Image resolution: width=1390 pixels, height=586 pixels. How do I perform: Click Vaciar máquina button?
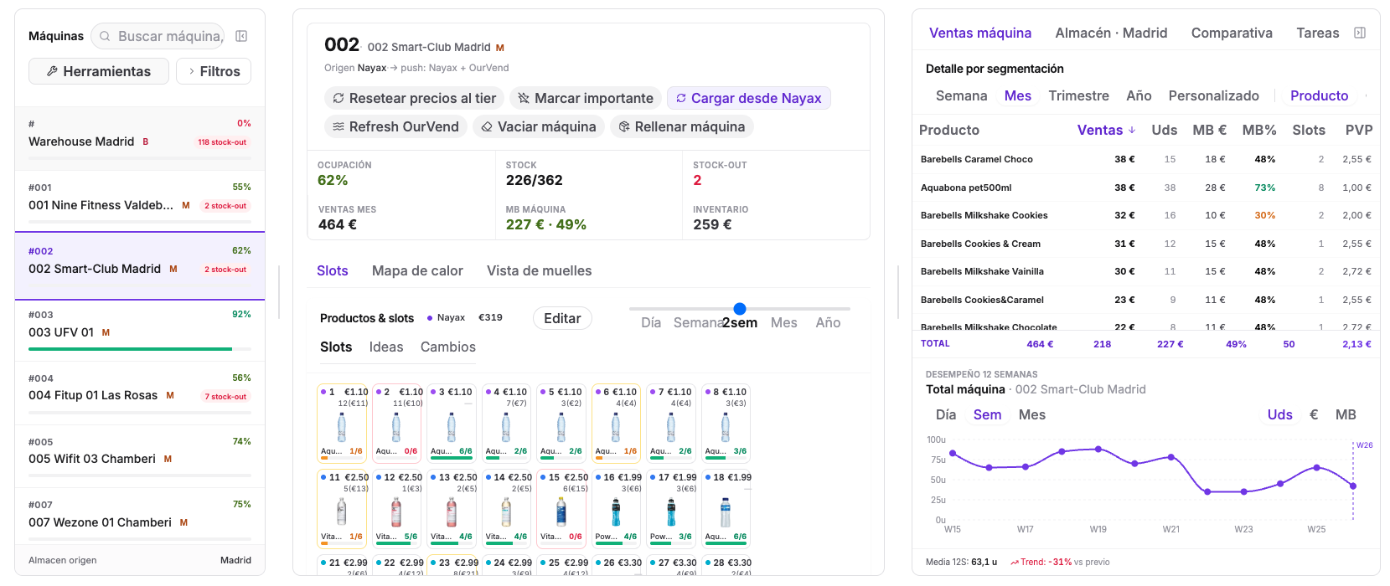539,126
